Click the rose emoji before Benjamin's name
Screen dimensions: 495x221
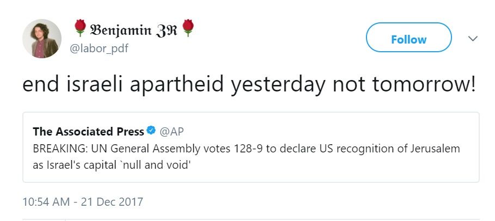[80, 28]
